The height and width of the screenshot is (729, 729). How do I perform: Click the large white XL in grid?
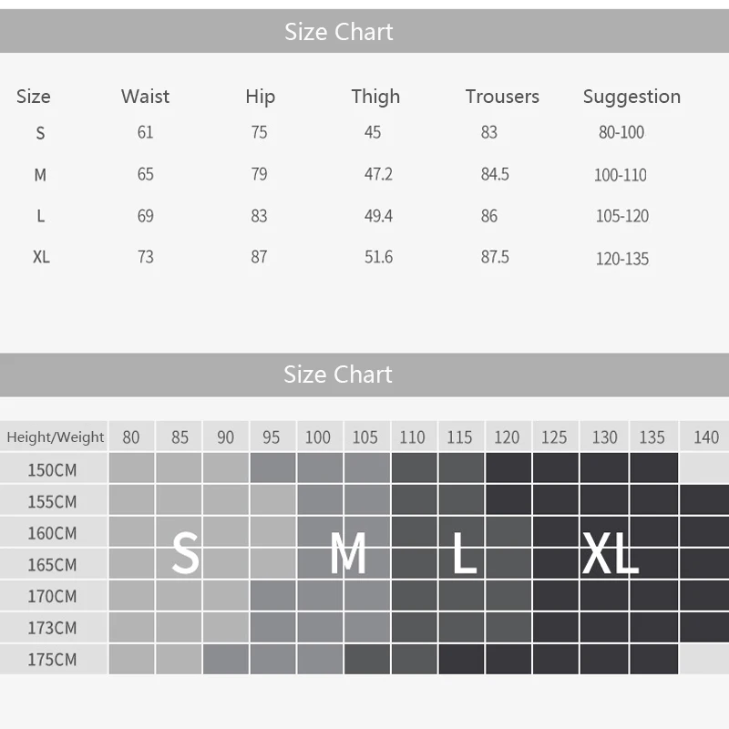pyautogui.click(x=609, y=552)
